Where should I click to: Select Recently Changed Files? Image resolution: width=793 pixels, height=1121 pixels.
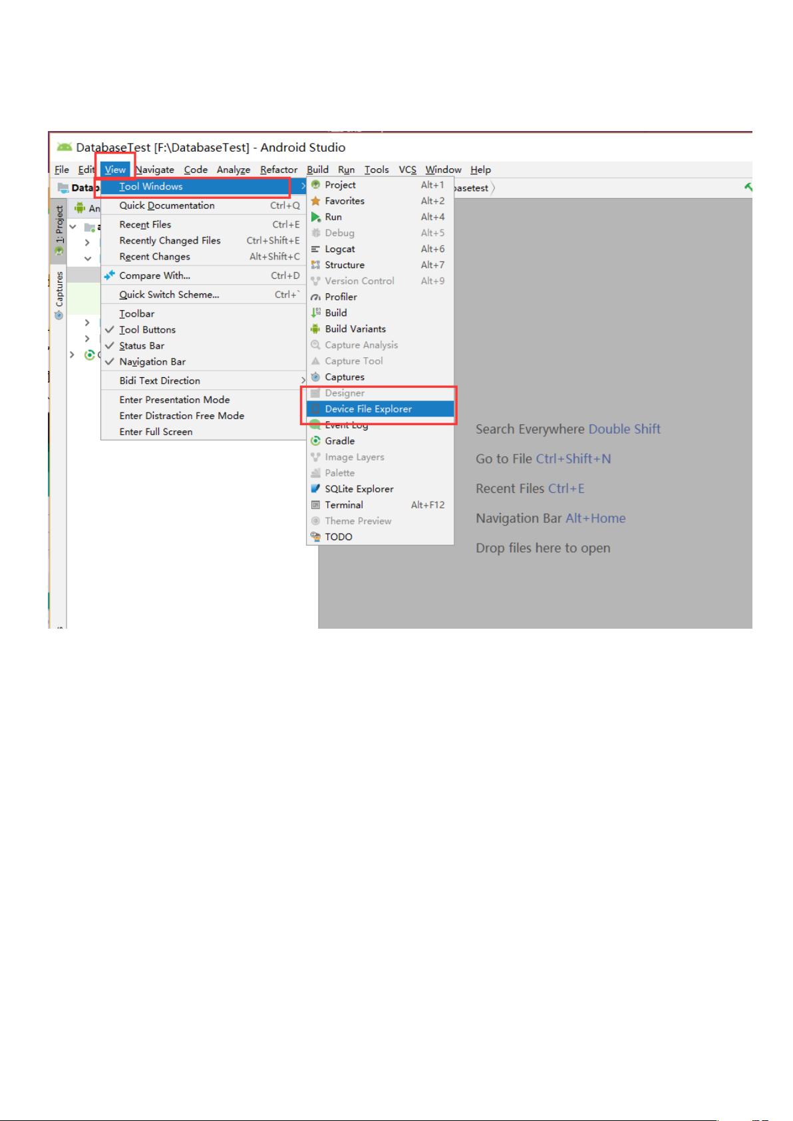[202, 241]
